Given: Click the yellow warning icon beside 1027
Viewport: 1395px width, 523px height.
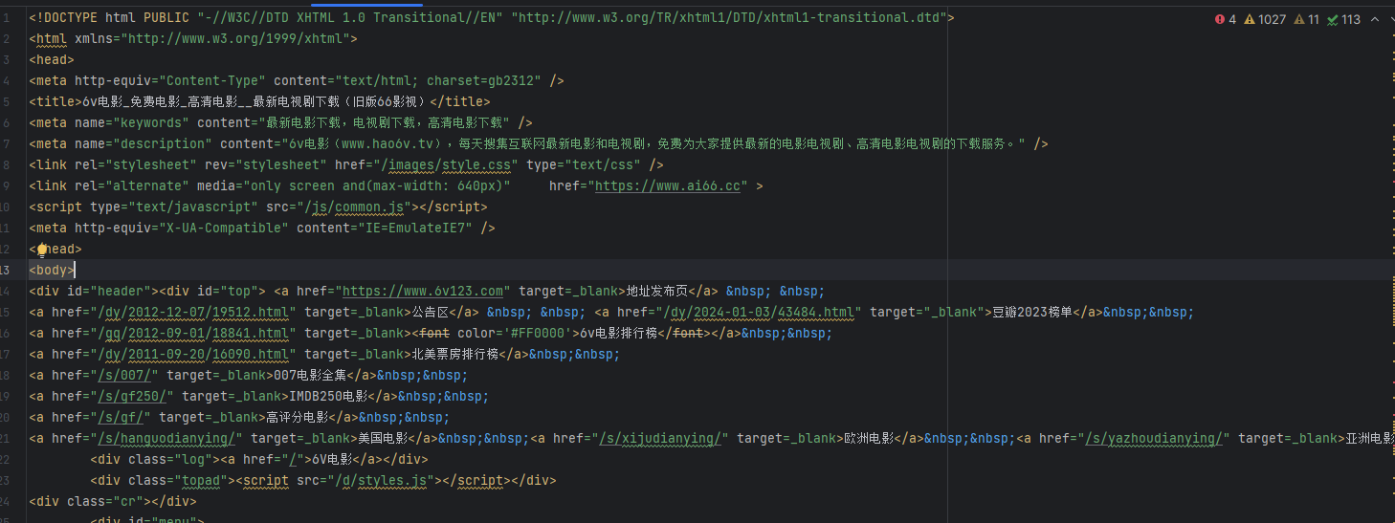Looking at the screenshot, I should [x=1250, y=19].
